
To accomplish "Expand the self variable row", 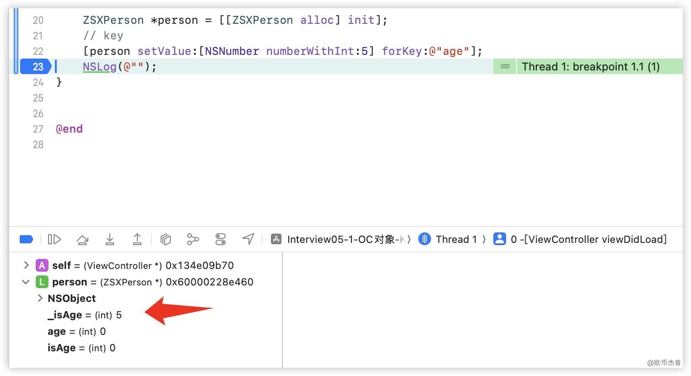I will [x=26, y=265].
